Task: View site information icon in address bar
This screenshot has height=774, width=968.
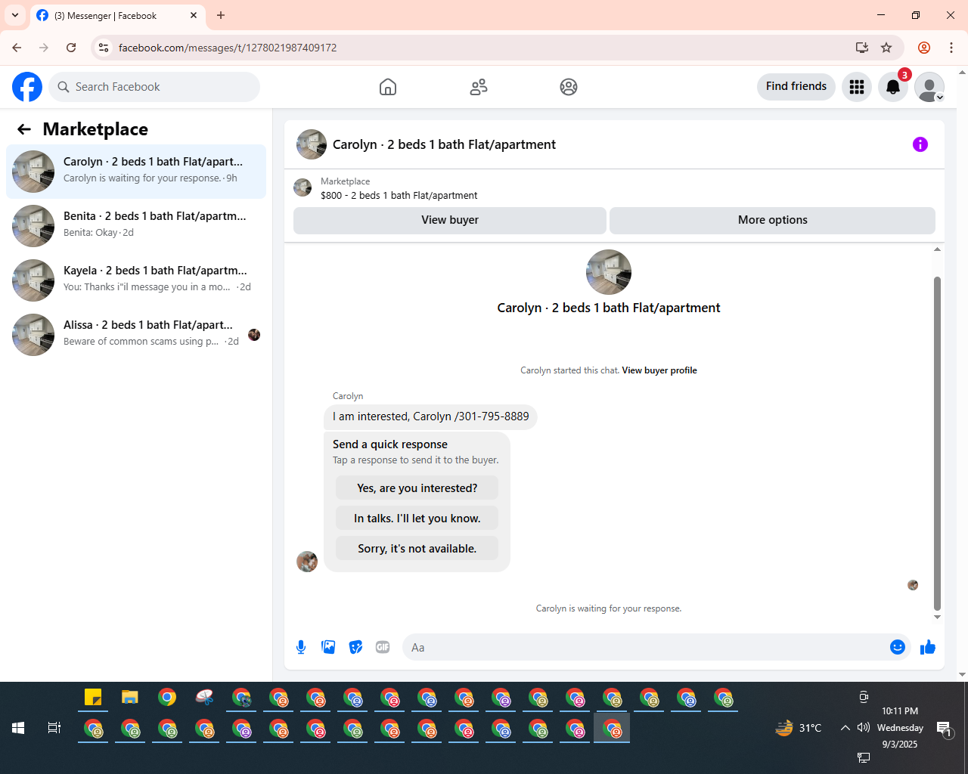Action: (104, 48)
